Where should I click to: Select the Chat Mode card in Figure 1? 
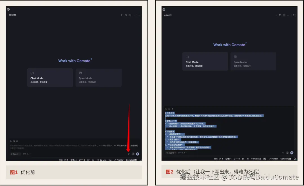tap(50, 77)
